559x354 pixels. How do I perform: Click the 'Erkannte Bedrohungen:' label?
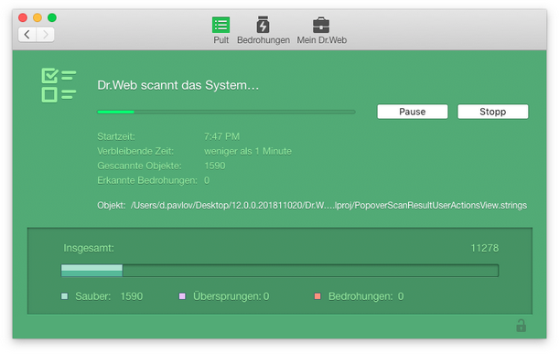click(147, 180)
